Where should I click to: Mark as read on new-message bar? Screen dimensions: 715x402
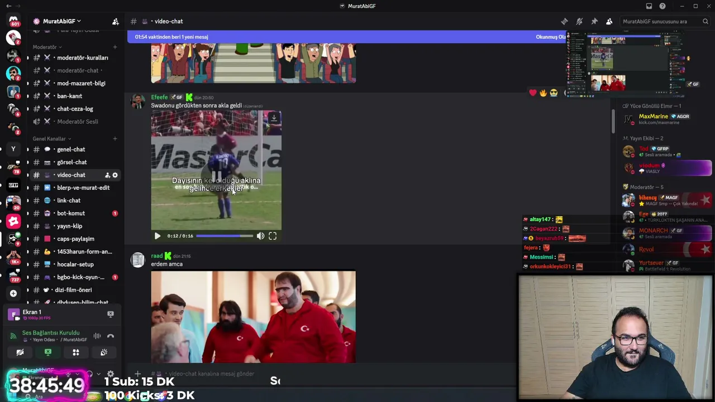click(551, 37)
